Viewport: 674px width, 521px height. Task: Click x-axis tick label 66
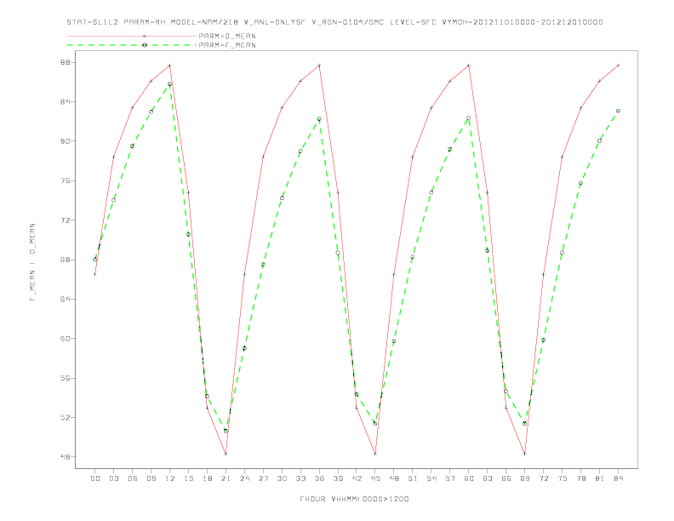point(506,478)
